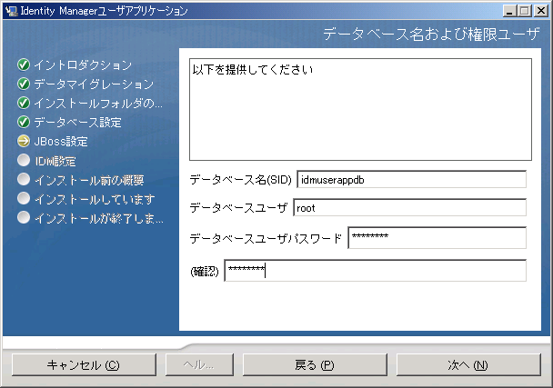Select the インストールが終了しま... step label
The height and width of the screenshot is (388, 553).
(x=99, y=218)
